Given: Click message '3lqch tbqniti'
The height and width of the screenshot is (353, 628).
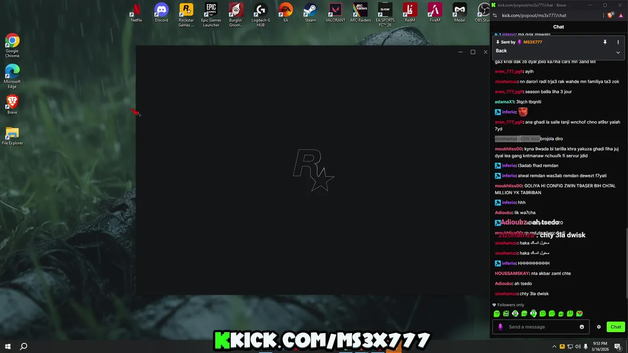Looking at the screenshot, I should [529, 102].
